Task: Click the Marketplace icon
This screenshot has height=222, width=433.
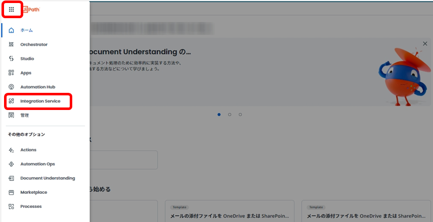Action: [11, 192]
